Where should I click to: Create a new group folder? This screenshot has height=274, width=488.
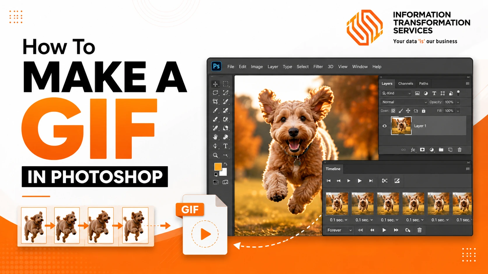point(441,150)
